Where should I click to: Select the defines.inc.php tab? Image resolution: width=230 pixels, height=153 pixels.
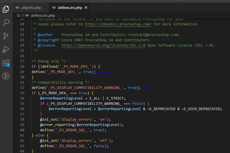coord(70,8)
